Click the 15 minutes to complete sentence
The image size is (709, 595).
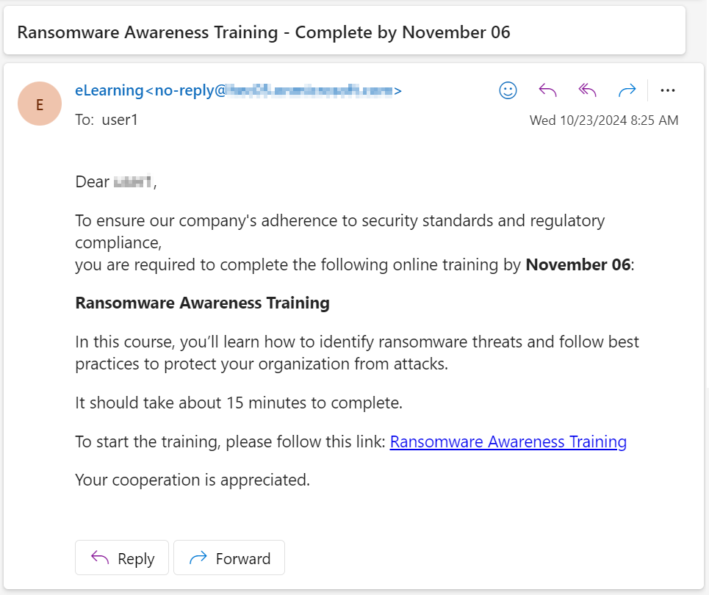pyautogui.click(x=239, y=403)
